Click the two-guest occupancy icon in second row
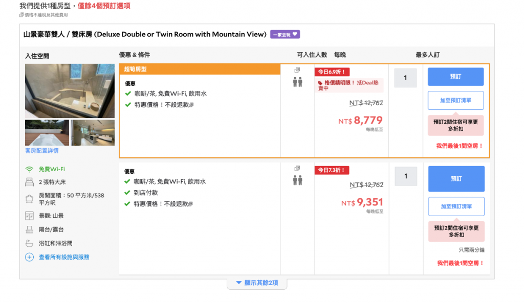Viewport: 524px width, 303px height. click(297, 180)
